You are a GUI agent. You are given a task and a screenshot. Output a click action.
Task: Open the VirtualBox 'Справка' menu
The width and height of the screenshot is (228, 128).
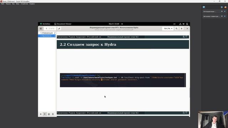click(32, 4)
